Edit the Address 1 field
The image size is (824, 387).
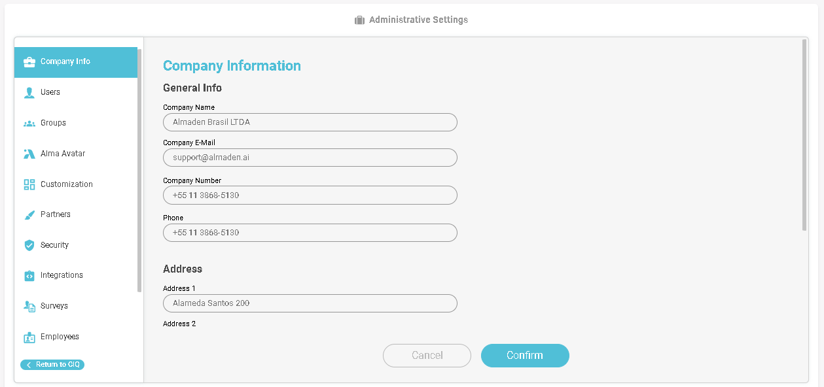(x=310, y=303)
